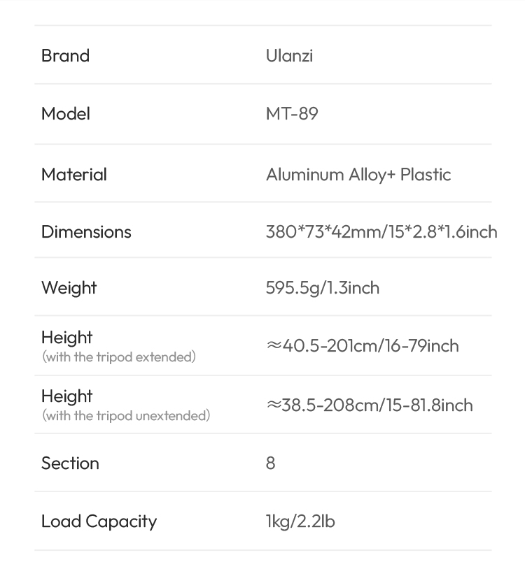This screenshot has height=562, width=525.
Task: Click the Height label above tripod extended
Action: point(67,338)
